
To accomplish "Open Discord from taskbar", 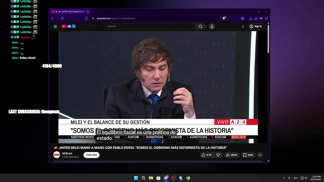I will (x=166, y=178).
